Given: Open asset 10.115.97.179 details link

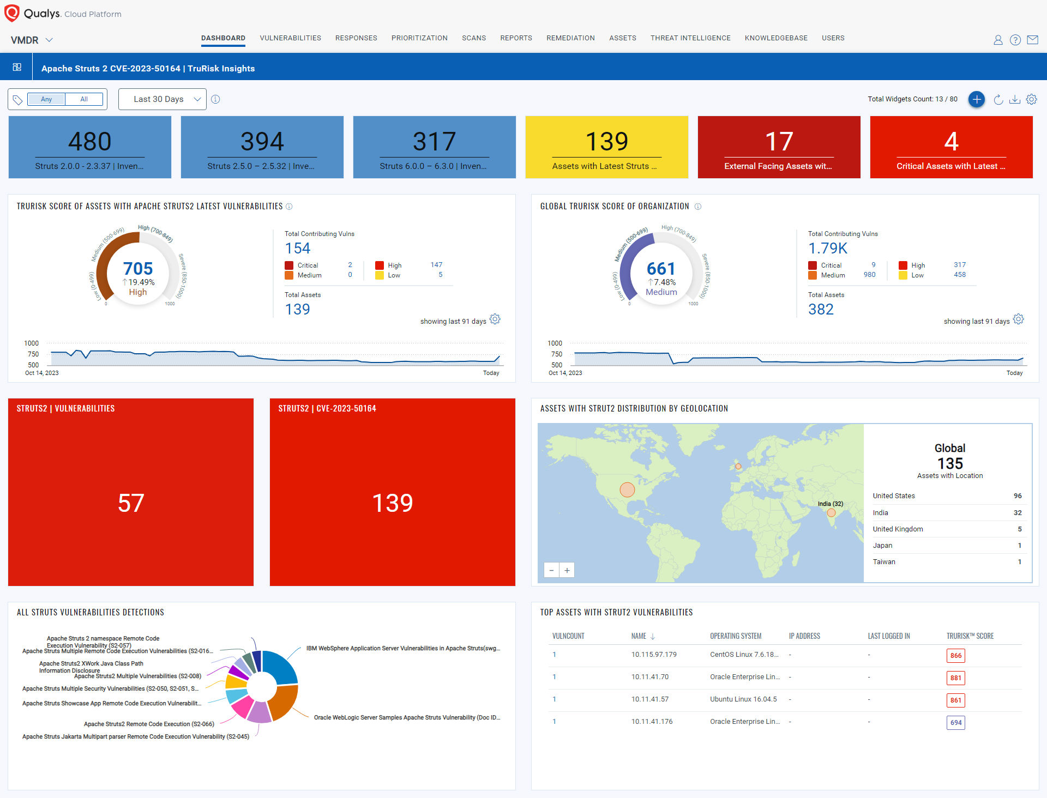Looking at the screenshot, I should (653, 654).
